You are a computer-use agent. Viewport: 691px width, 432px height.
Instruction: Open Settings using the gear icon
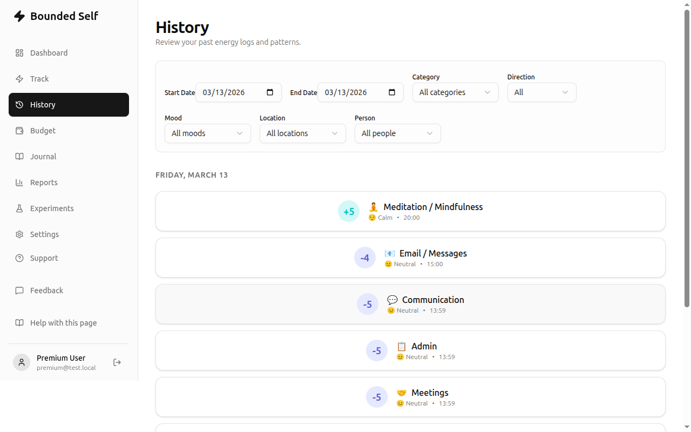click(x=19, y=234)
